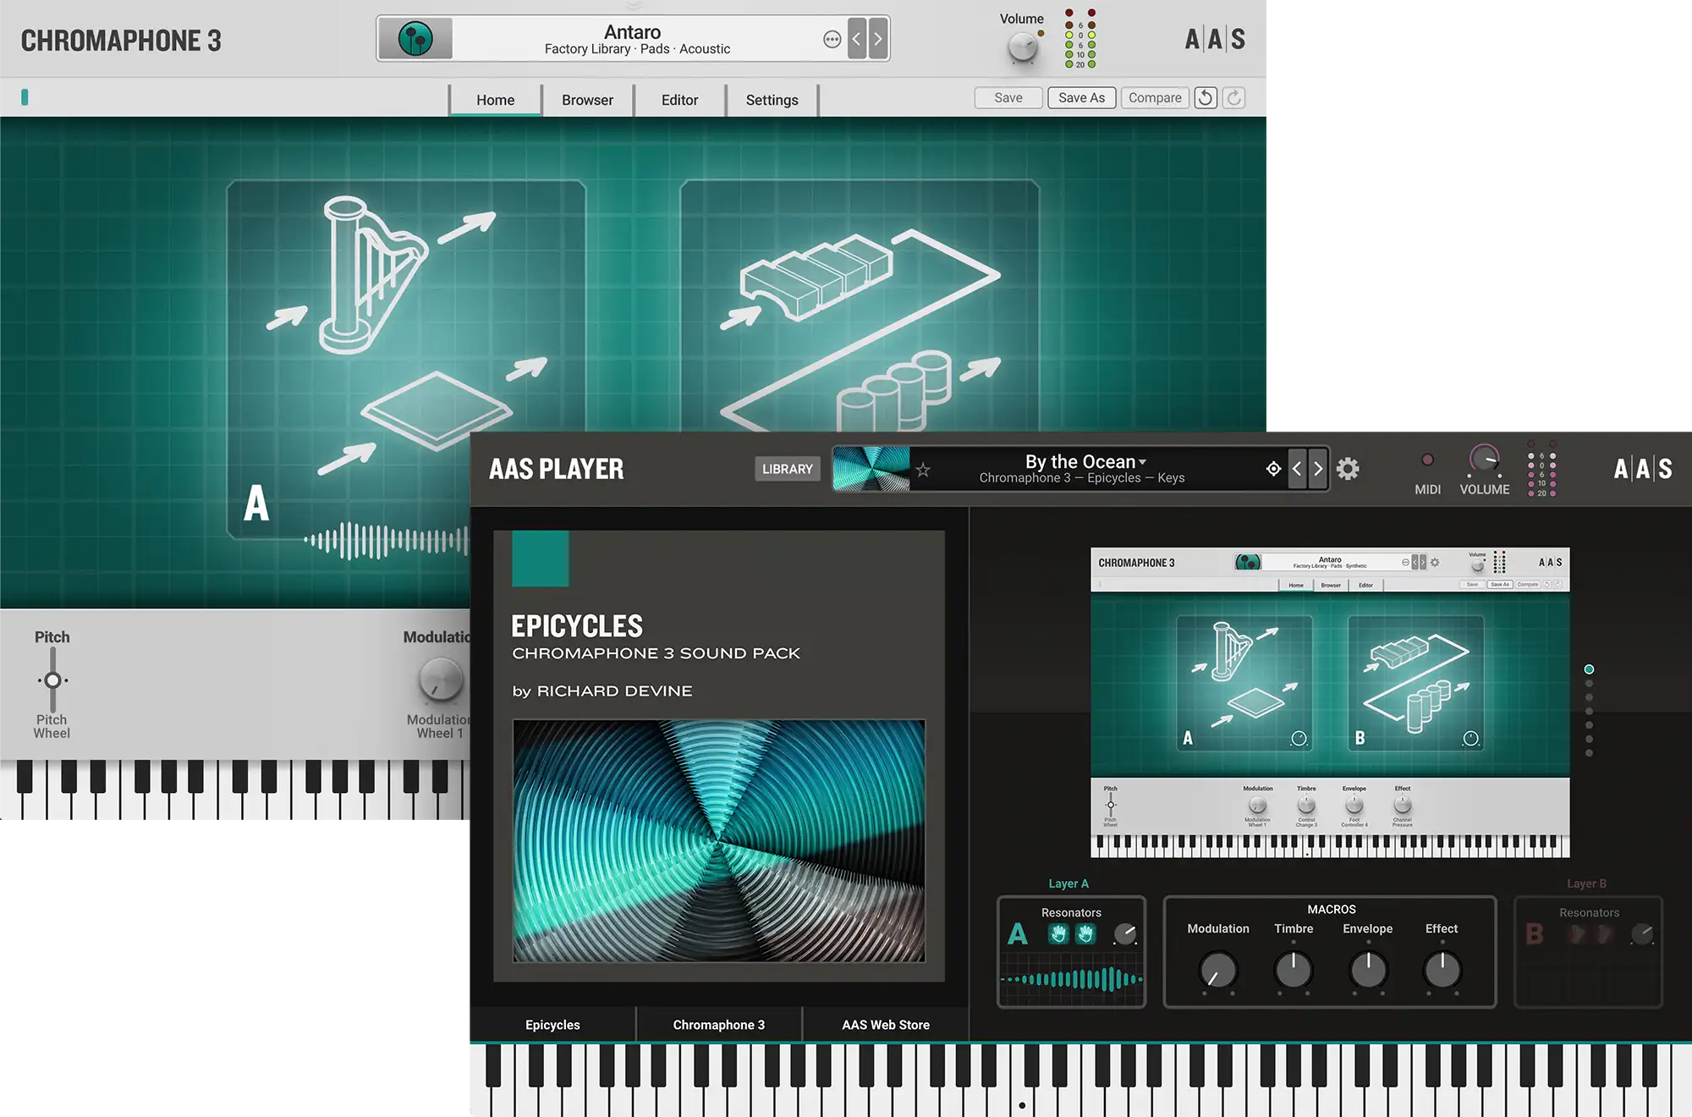Switch to the Editor tab
Image resolution: width=1692 pixels, height=1117 pixels.
point(679,100)
